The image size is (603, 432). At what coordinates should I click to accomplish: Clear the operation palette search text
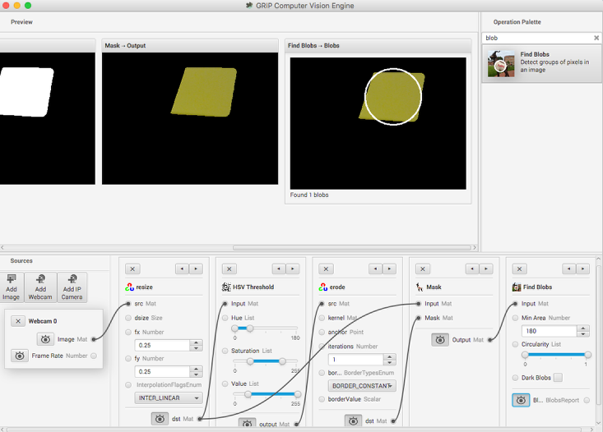pos(596,38)
